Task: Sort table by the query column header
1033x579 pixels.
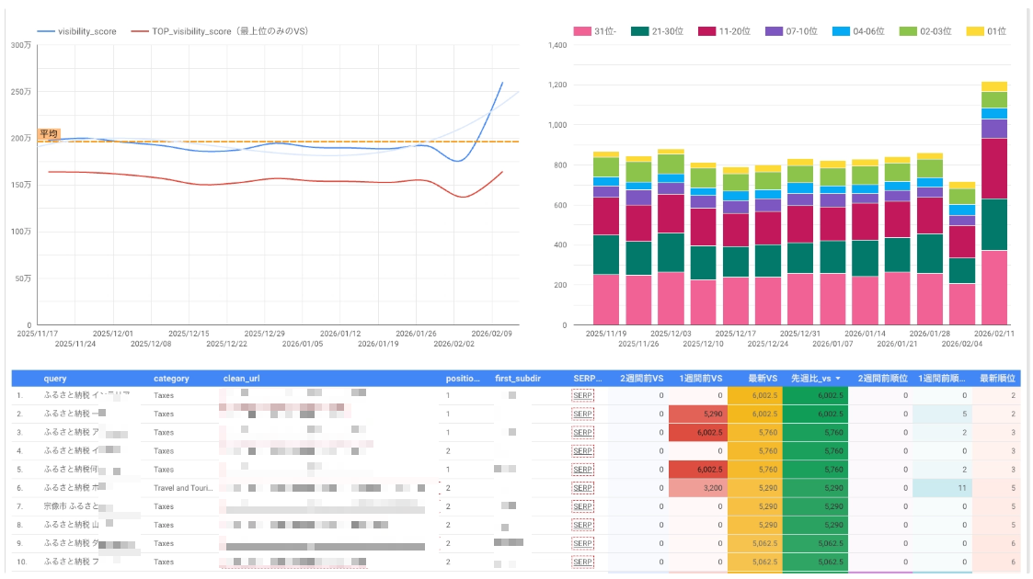Action: (55, 379)
